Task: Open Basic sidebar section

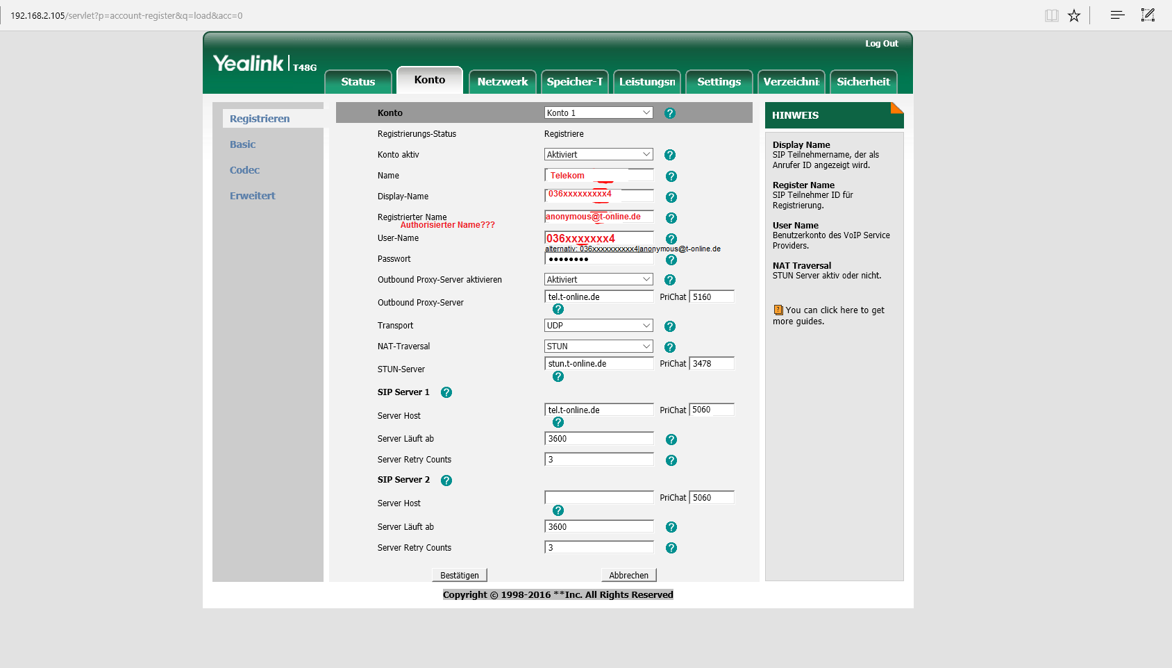Action: click(x=243, y=144)
